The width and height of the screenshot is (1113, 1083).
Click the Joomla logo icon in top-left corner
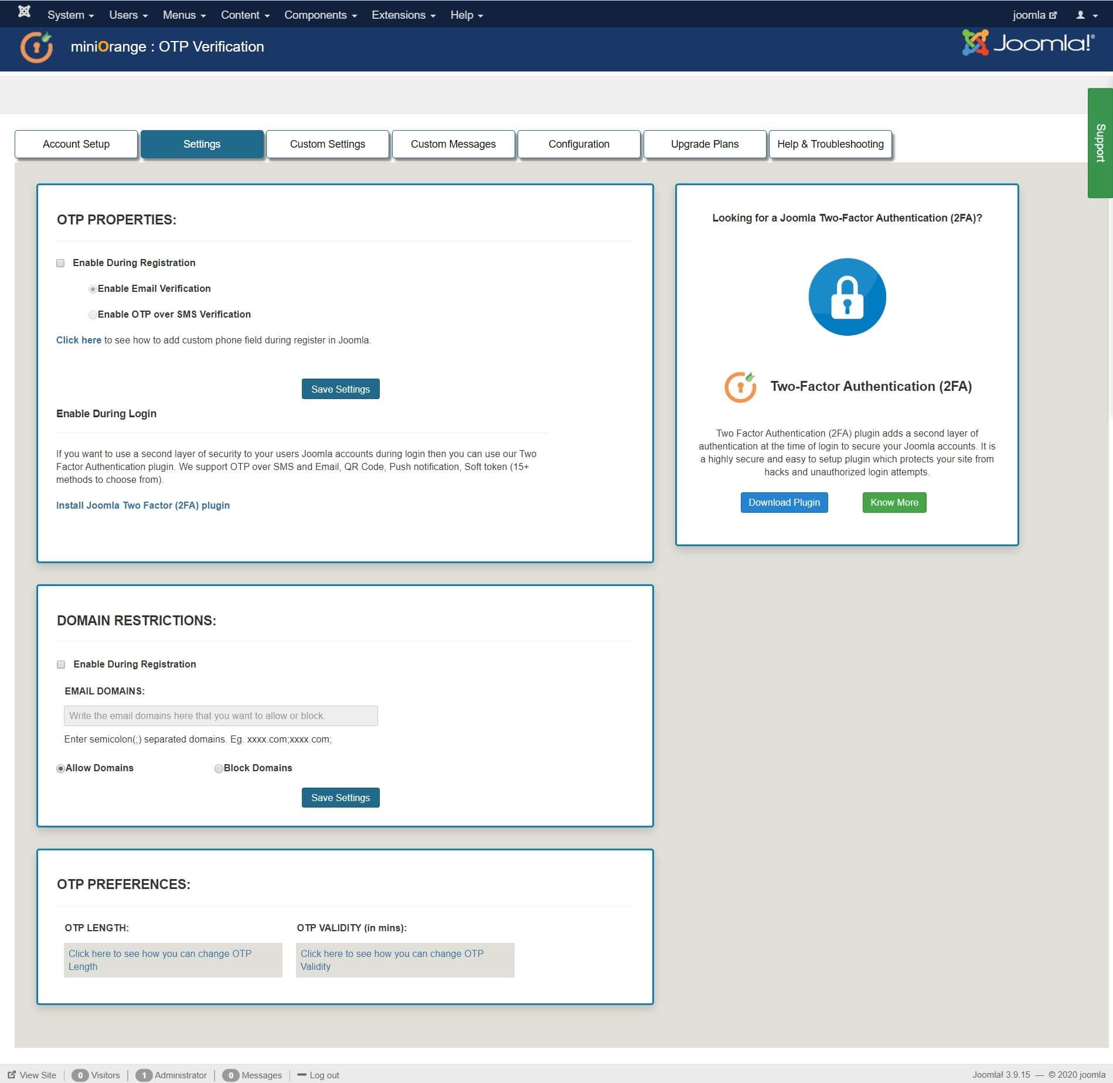(x=24, y=12)
